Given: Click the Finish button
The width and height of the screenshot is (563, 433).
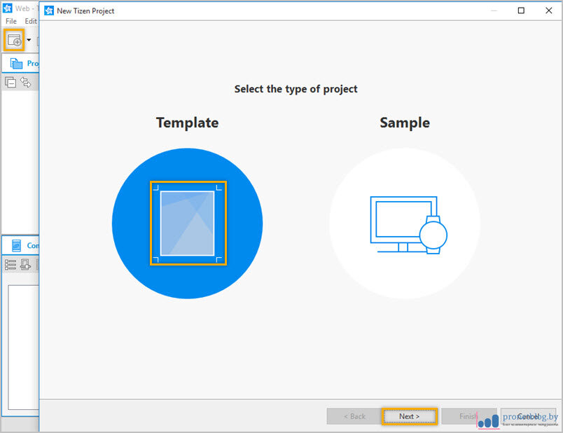Looking at the screenshot, I should click(x=468, y=416).
